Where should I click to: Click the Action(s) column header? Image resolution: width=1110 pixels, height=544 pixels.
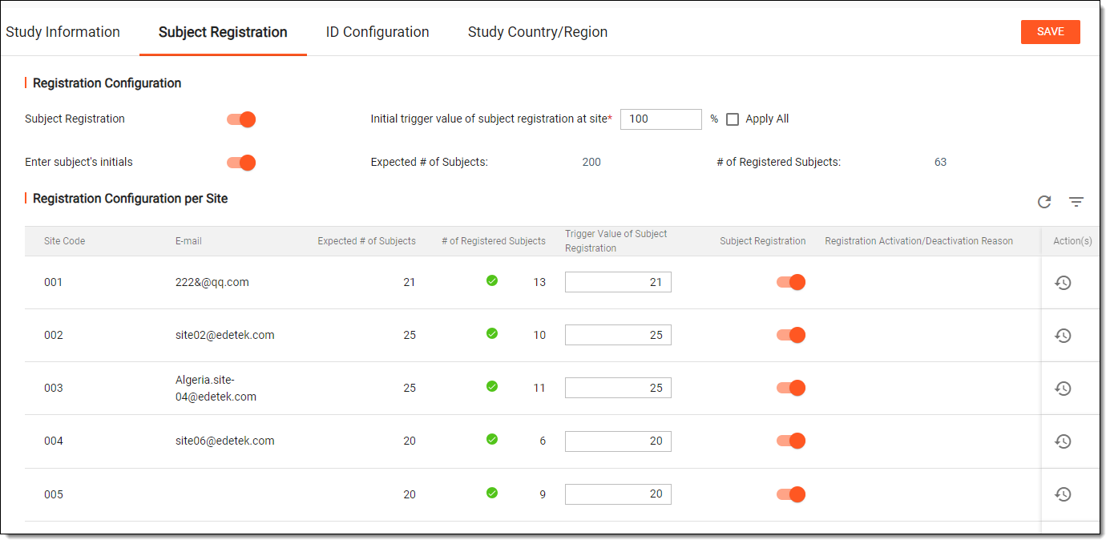(1072, 241)
